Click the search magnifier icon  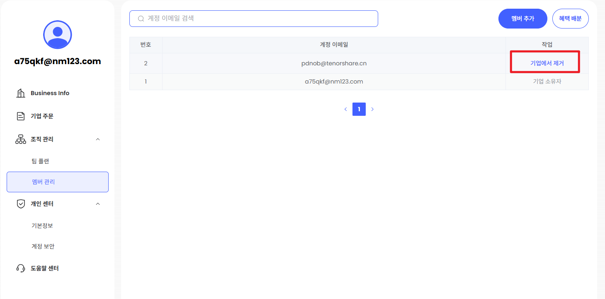[141, 19]
